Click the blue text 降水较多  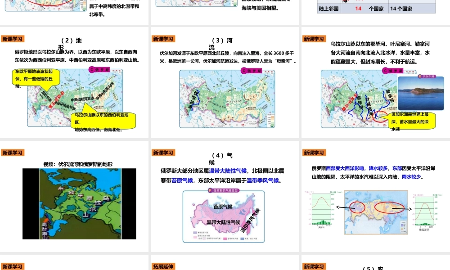pyautogui.click(x=378, y=168)
